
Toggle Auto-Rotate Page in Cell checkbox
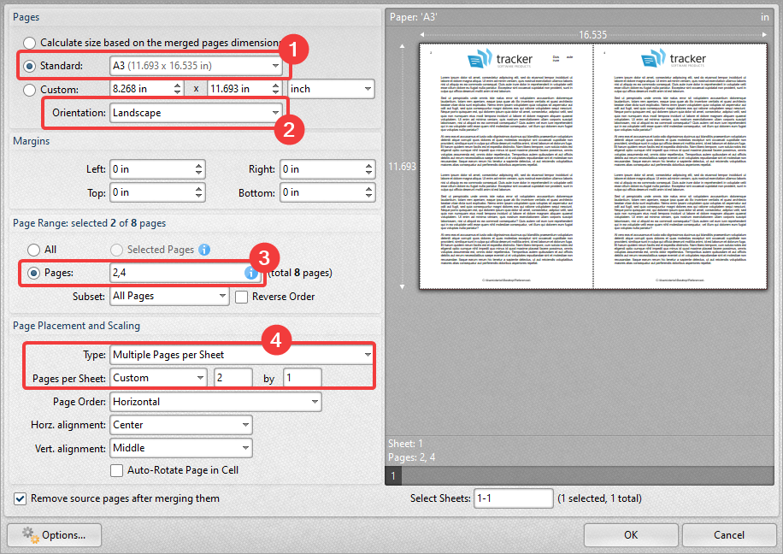pyautogui.click(x=117, y=469)
